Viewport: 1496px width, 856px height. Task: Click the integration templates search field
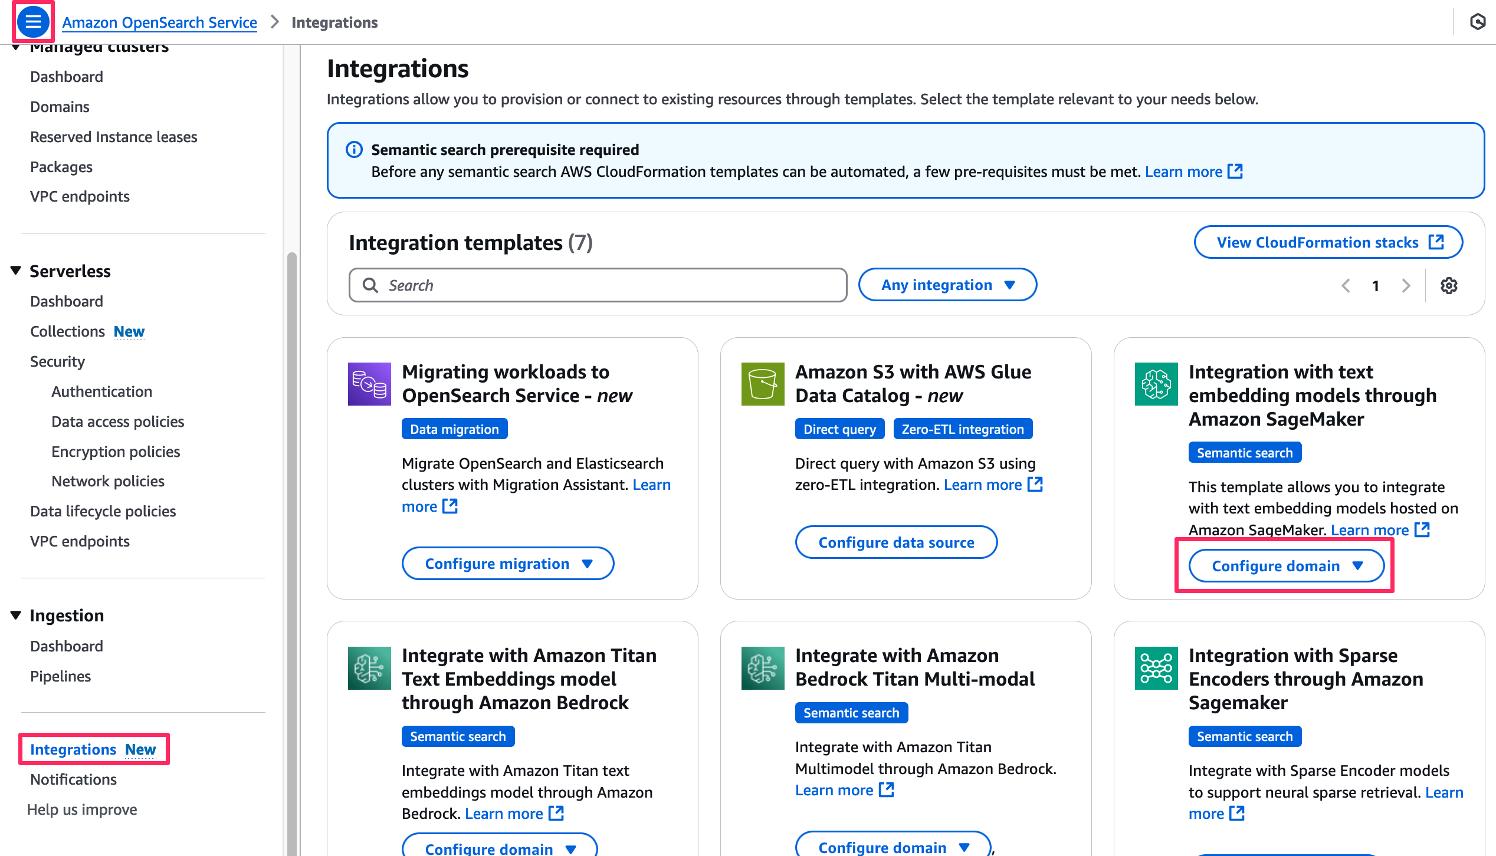tap(598, 285)
